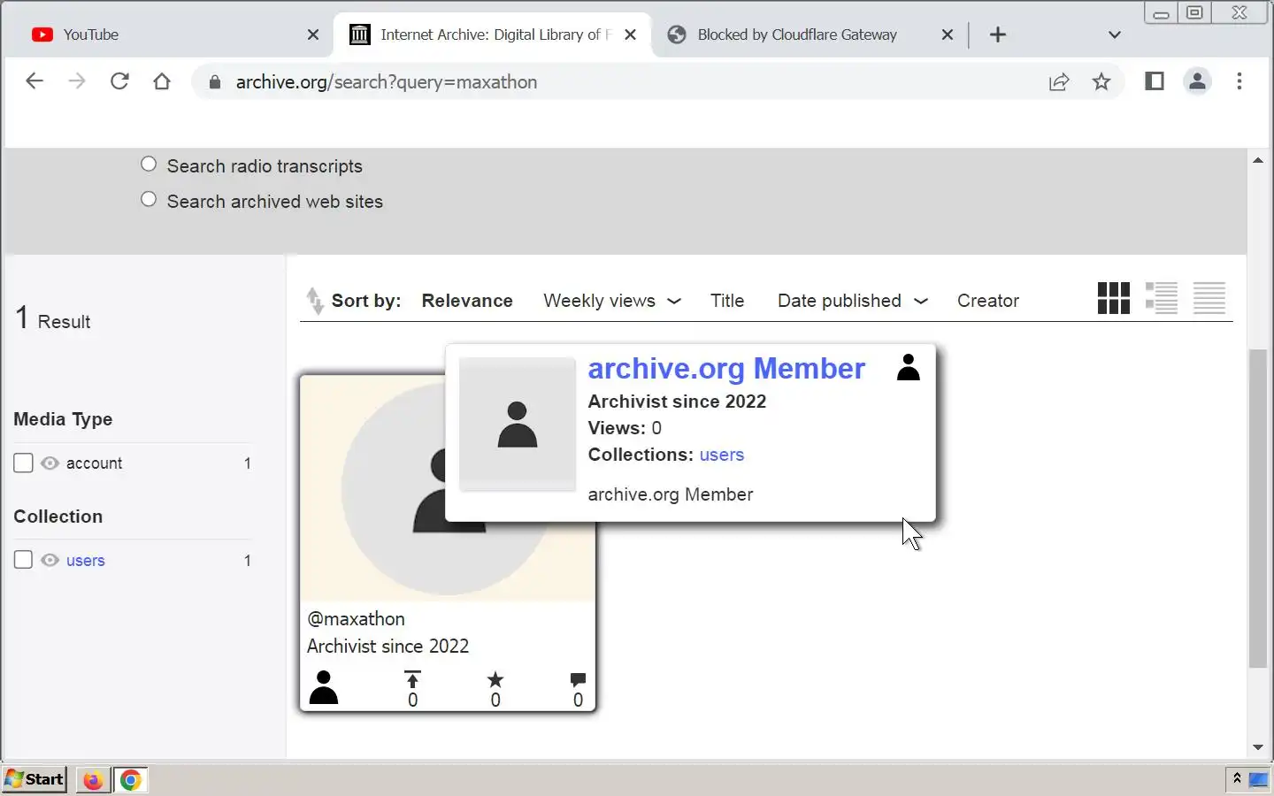Click the favorites star on maxathon tile
Viewport: 1274px width, 796px height.
pyautogui.click(x=495, y=679)
